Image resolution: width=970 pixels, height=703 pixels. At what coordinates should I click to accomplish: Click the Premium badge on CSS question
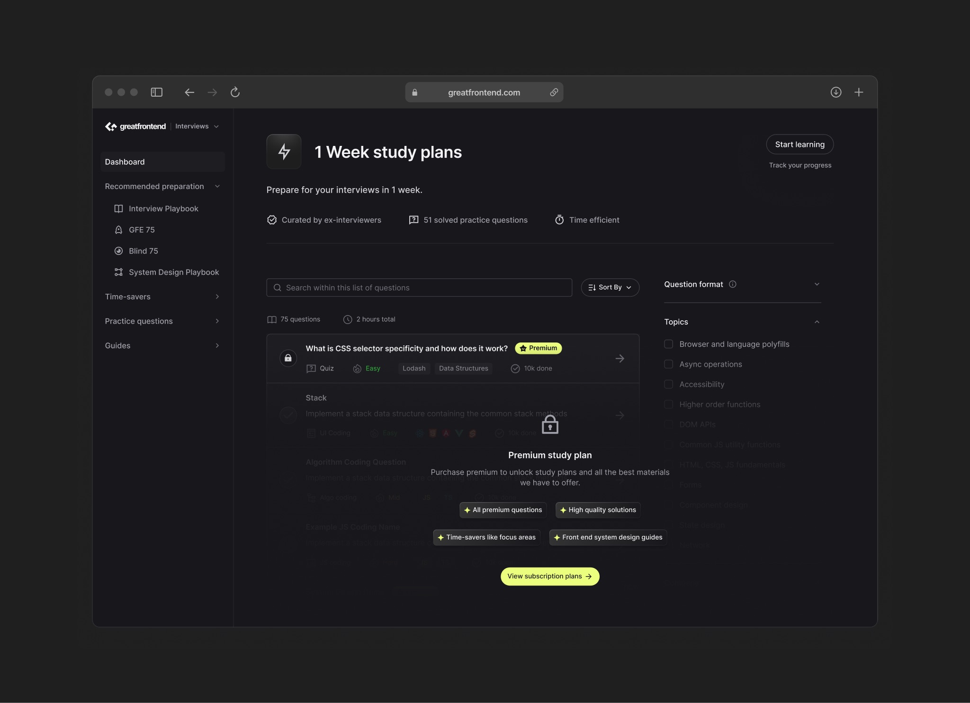[x=539, y=348]
